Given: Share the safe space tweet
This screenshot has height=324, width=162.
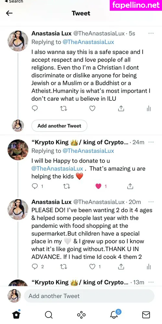Looking at the screenshot, I should [121, 108].
